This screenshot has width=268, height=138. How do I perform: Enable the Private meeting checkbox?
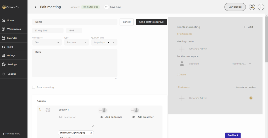tap(33, 87)
